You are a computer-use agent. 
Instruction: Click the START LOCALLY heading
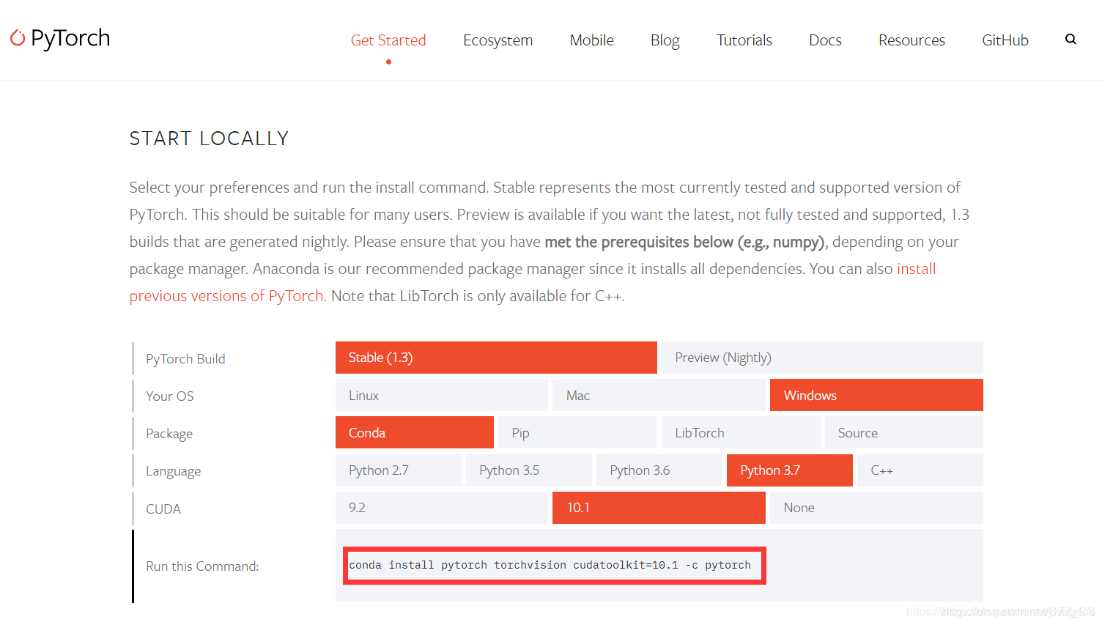(210, 138)
